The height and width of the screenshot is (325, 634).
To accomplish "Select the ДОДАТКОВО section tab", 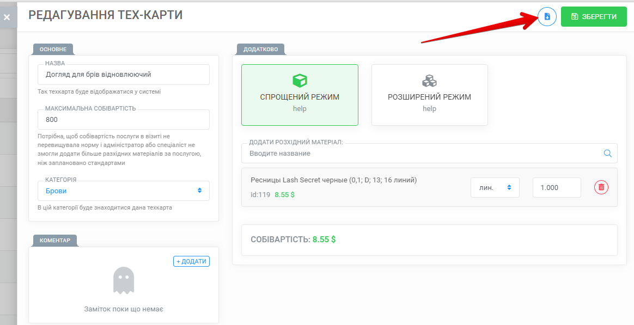I will pos(261,49).
